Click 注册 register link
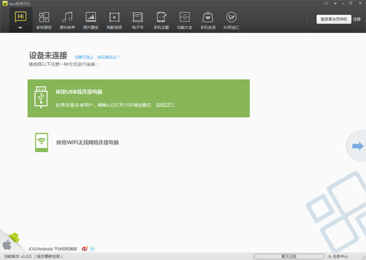This screenshot has width=366, height=260. click(357, 19)
